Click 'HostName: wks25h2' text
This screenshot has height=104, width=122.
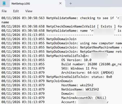77,85
